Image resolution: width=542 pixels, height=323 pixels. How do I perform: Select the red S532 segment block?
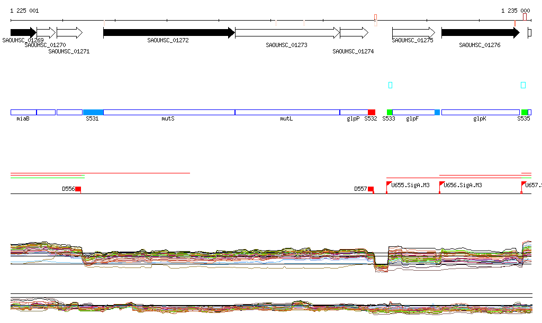coord(372,112)
